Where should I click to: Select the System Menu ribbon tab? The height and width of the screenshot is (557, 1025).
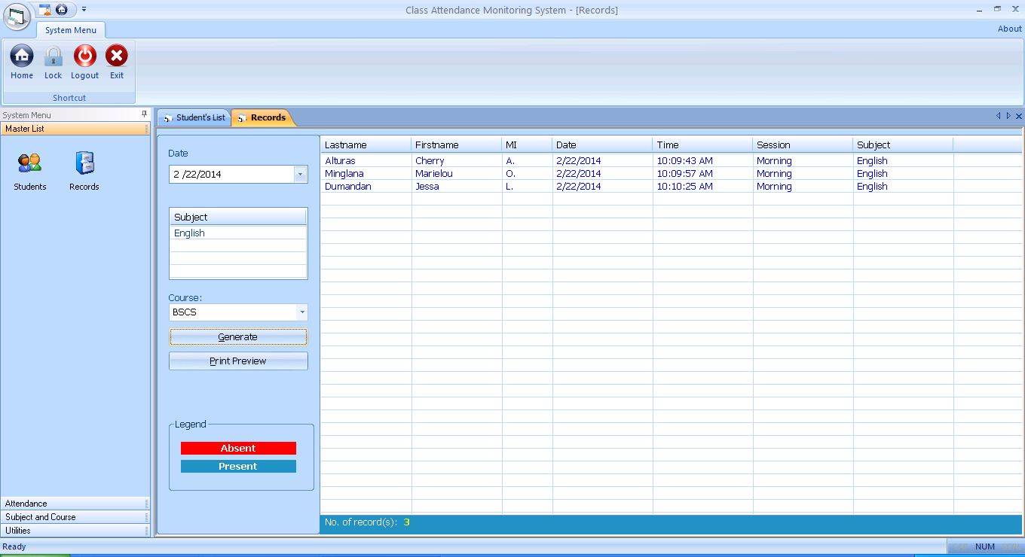(x=71, y=30)
